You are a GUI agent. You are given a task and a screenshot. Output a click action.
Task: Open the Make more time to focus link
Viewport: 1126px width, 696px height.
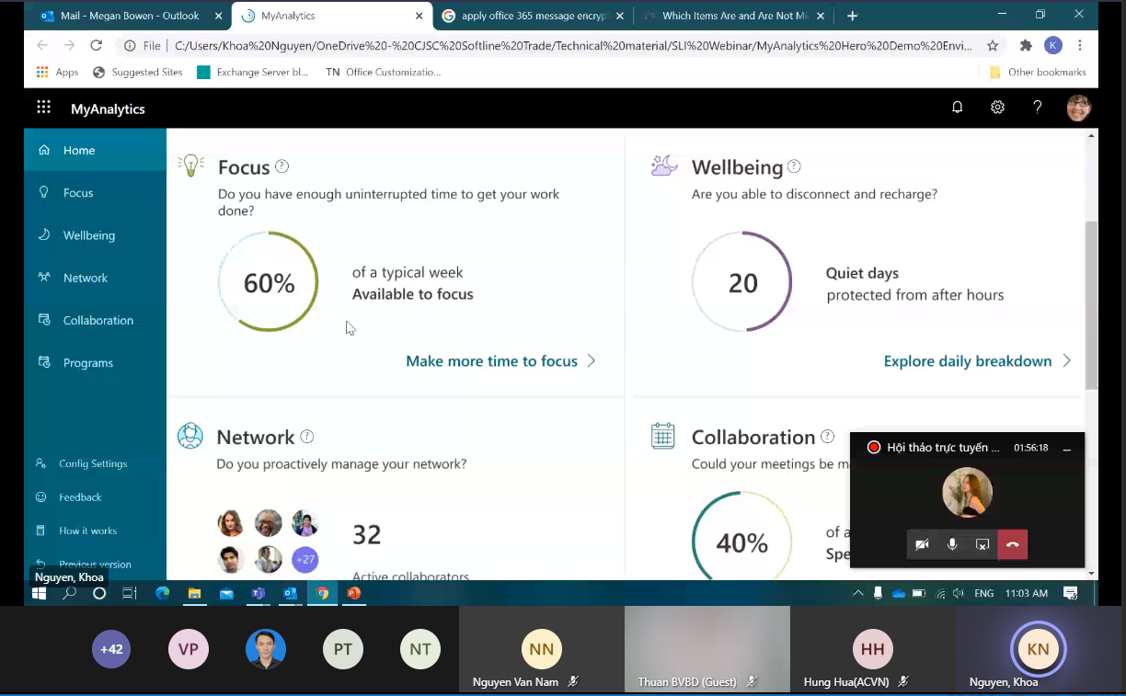point(501,361)
